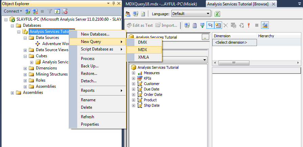Image resolution: width=303 pixels, height=147 pixels.
Task: Open the Reports submenu
Action: [98, 90]
